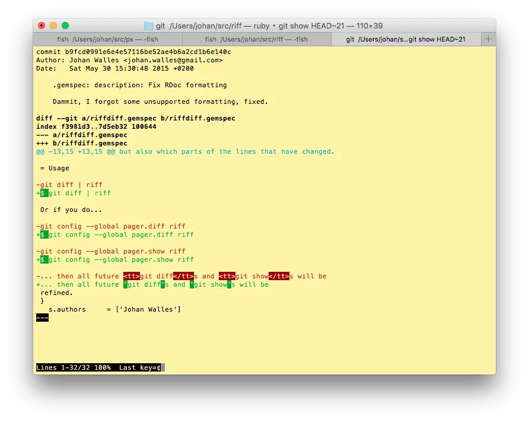The image size is (529, 422).
Task: Click the diff header line for riffdiff.gemspec
Action: (136, 118)
